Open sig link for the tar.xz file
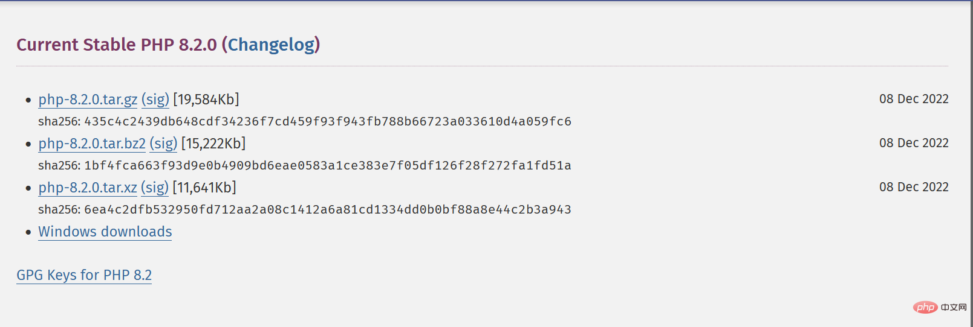The width and height of the screenshot is (973, 327). click(x=155, y=188)
